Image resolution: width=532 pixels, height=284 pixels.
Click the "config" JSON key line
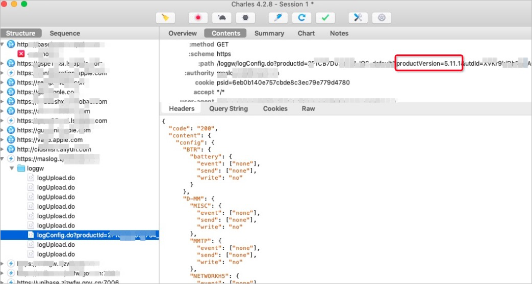tap(195, 143)
